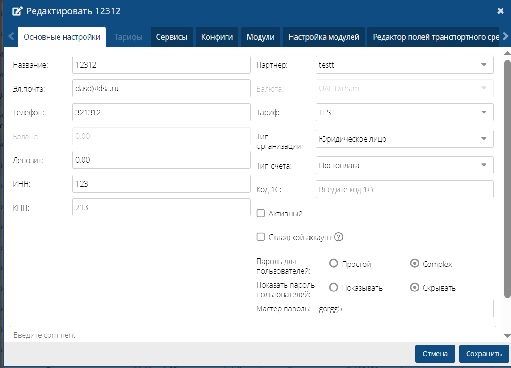This screenshot has width=511, height=368.
Task: Open the Настройка модулей tab
Action: click(x=324, y=37)
